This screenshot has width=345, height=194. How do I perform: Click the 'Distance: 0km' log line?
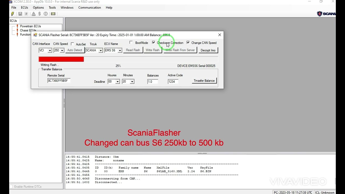107,157
